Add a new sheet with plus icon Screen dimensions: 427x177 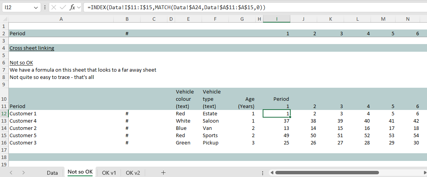point(163,173)
